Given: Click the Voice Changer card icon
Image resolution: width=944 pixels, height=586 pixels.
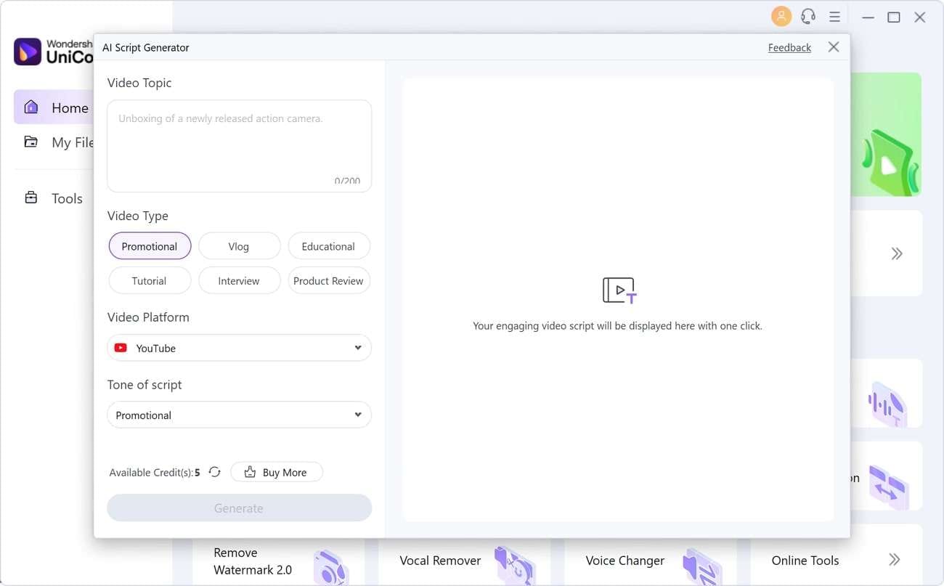Looking at the screenshot, I should coord(701,566).
